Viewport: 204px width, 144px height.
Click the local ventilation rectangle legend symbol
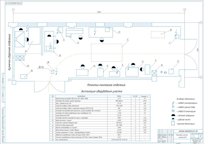coord(173,123)
